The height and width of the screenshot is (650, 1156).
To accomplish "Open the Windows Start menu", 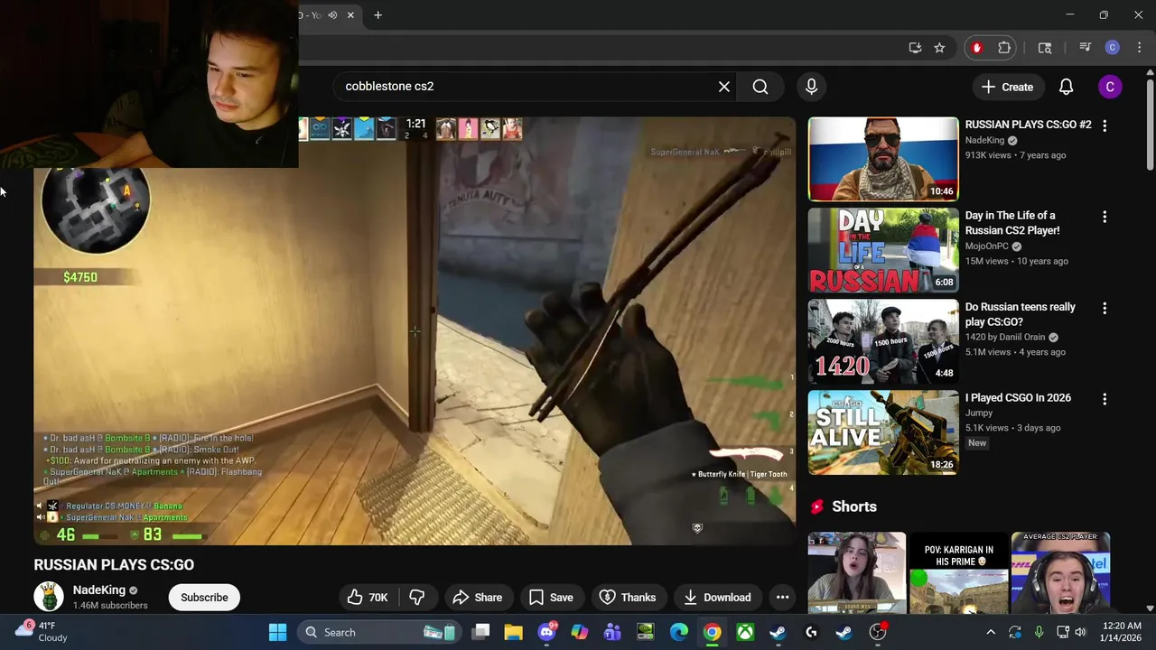I will [x=277, y=632].
